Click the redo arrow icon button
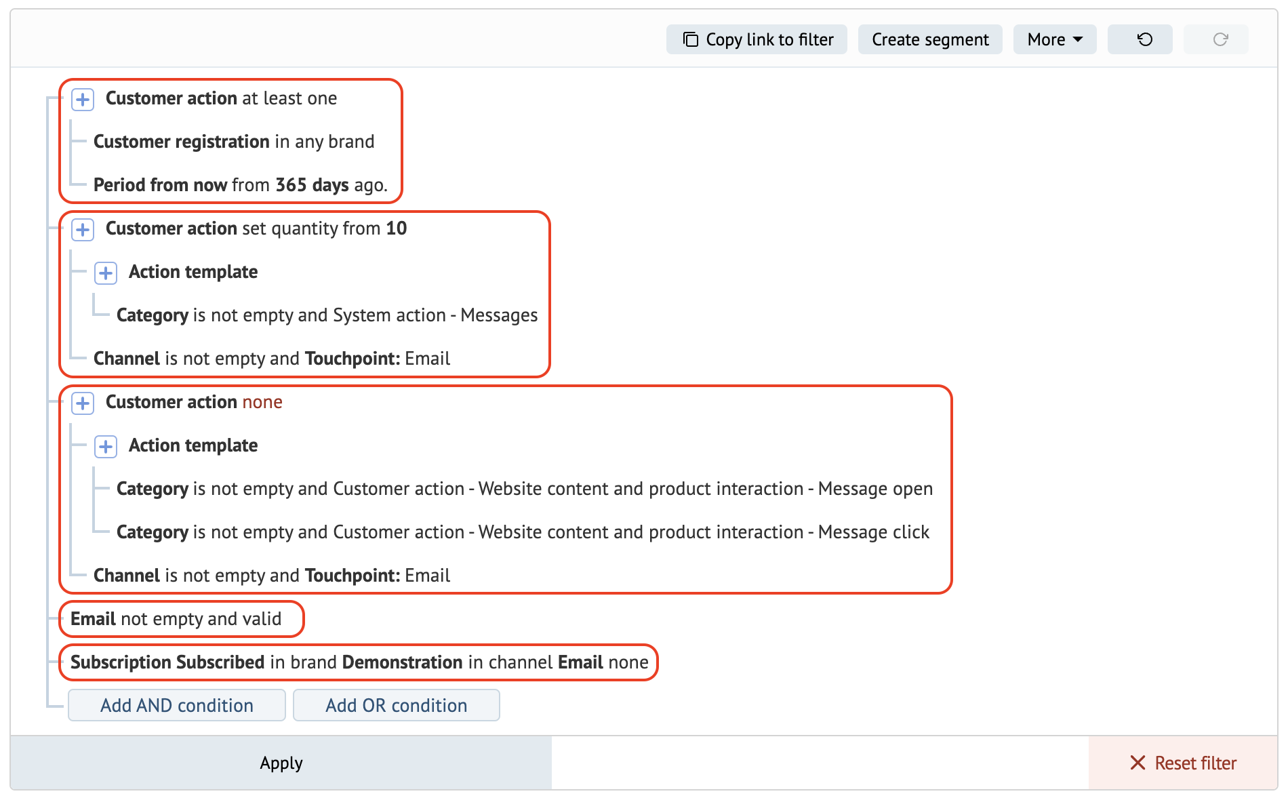The image size is (1288, 800). 1220,39
